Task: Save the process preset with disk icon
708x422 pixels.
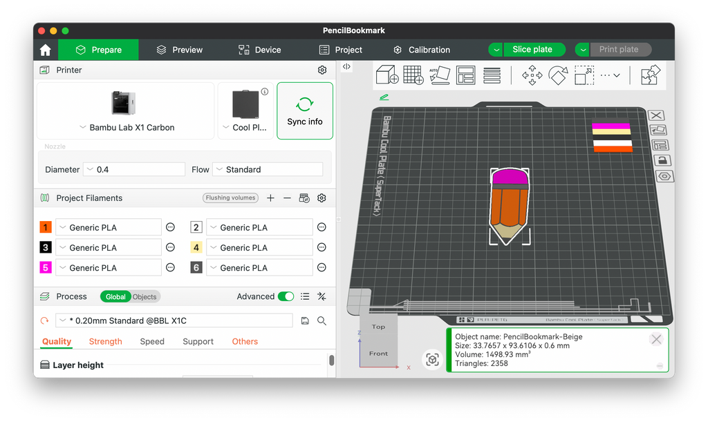Action: coord(305,320)
